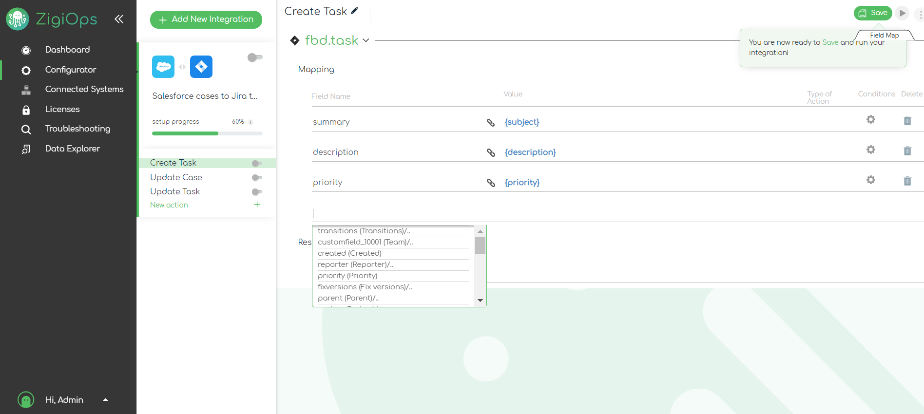Click the field list scroll-up arrow

[480, 231]
